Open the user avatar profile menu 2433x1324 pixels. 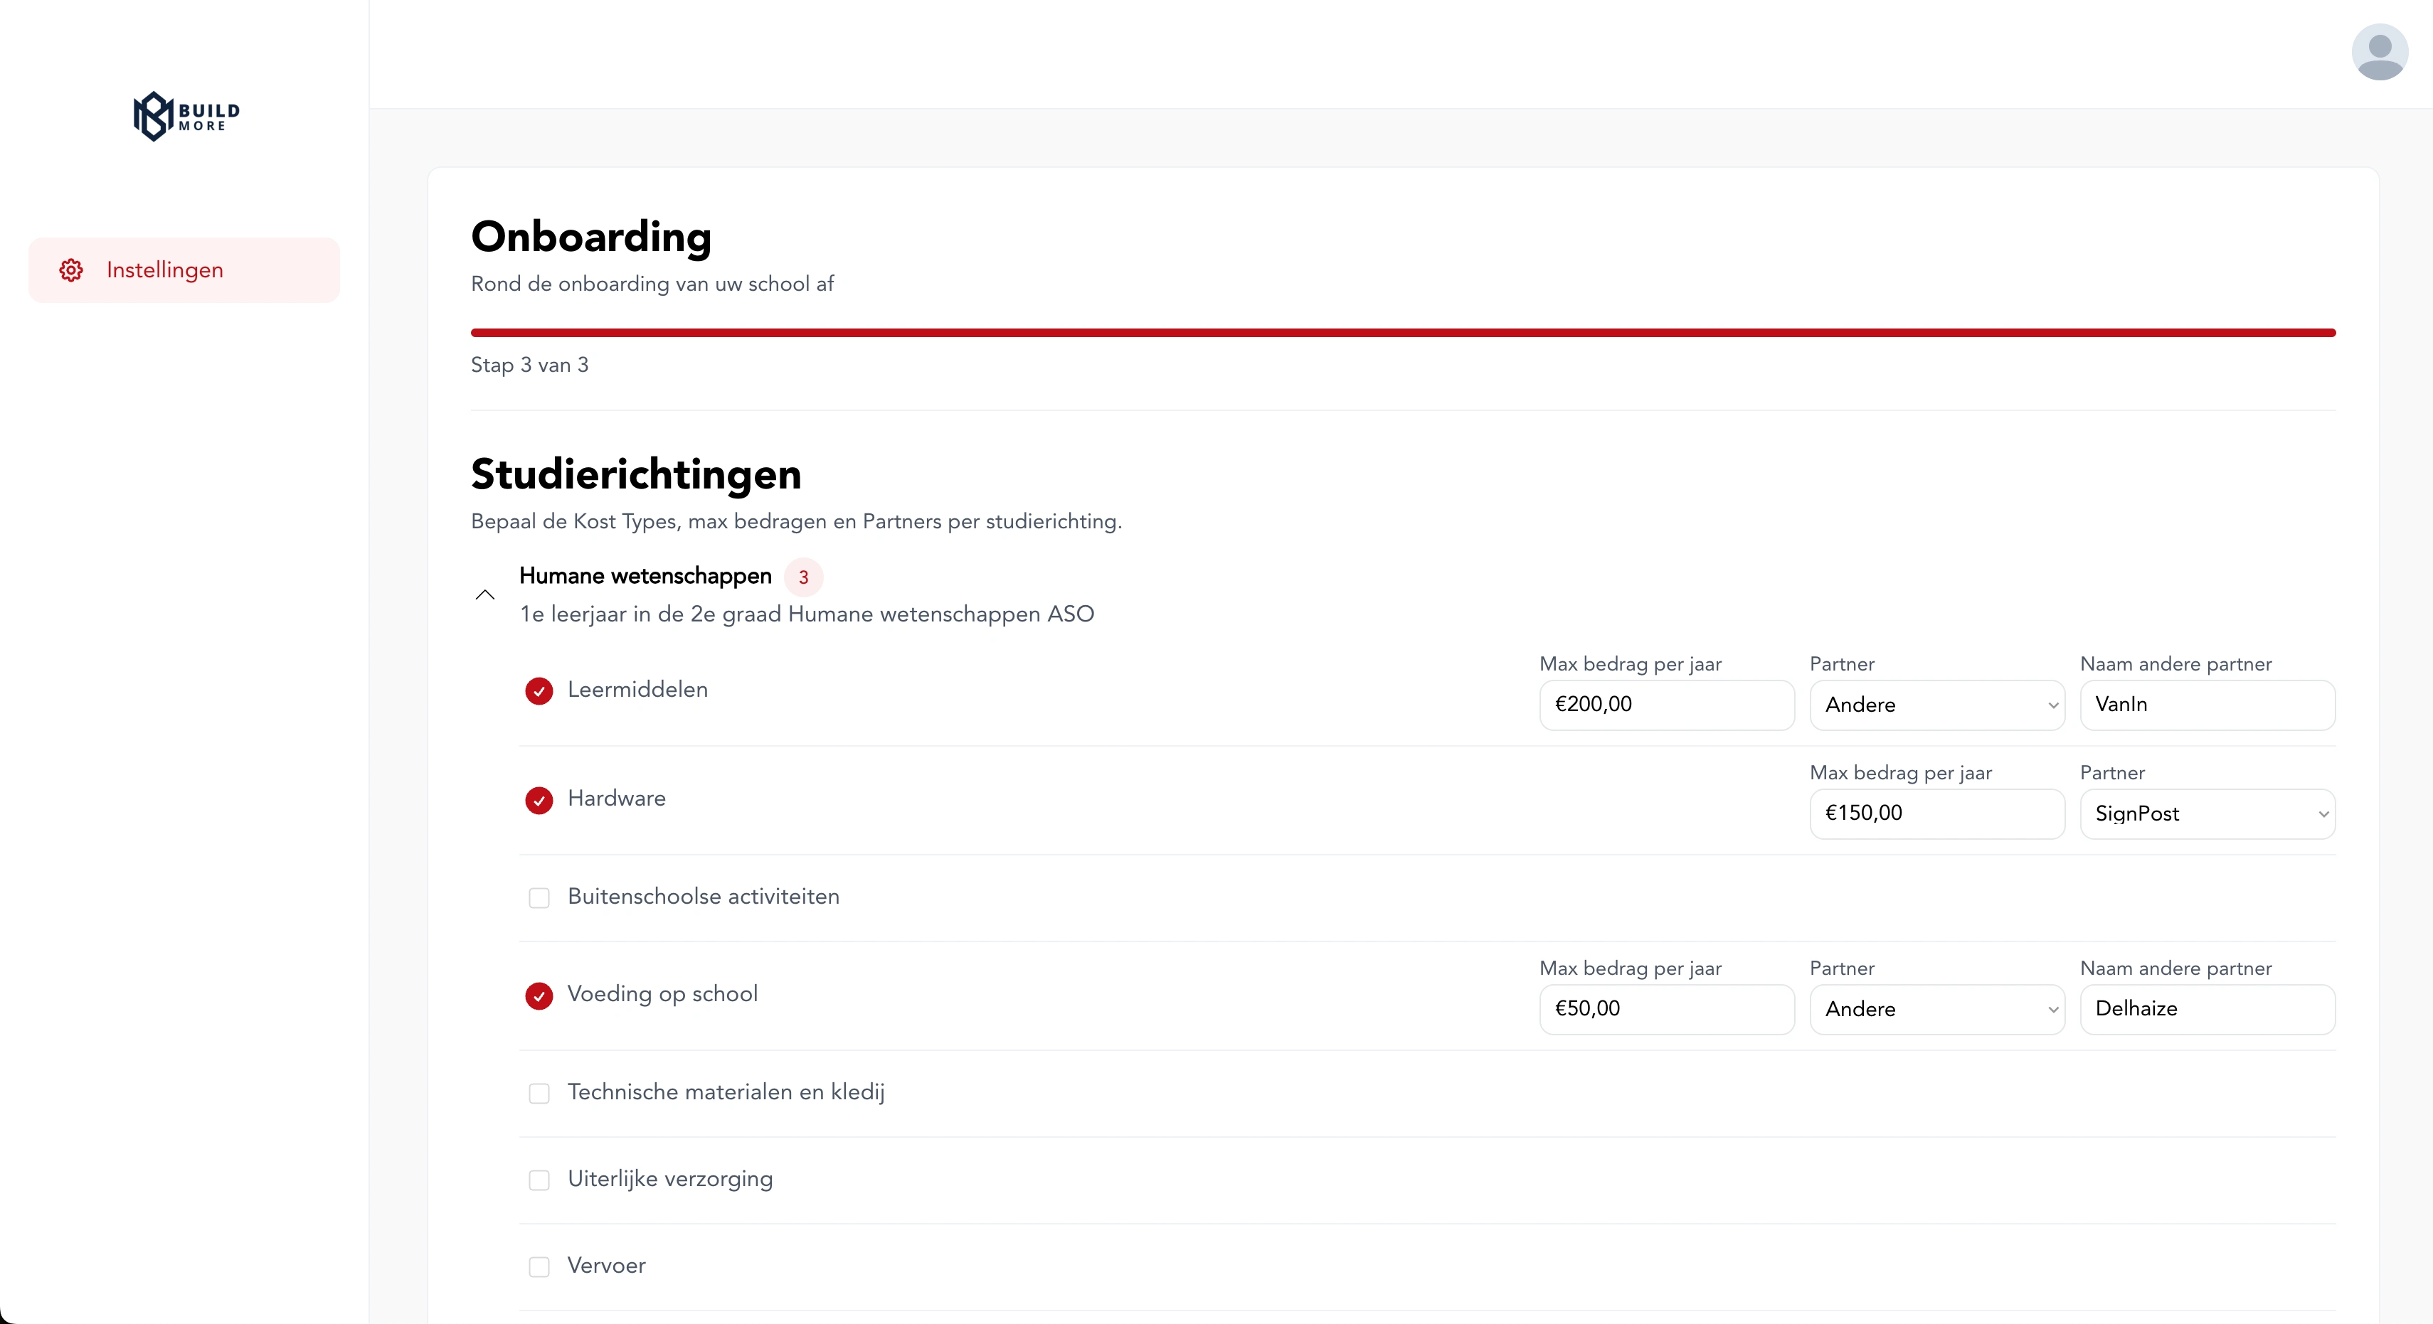point(2378,52)
